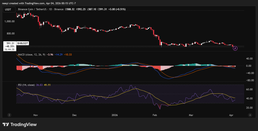Click the +3.00 (+0.51%) price change text

tap(117, 9)
